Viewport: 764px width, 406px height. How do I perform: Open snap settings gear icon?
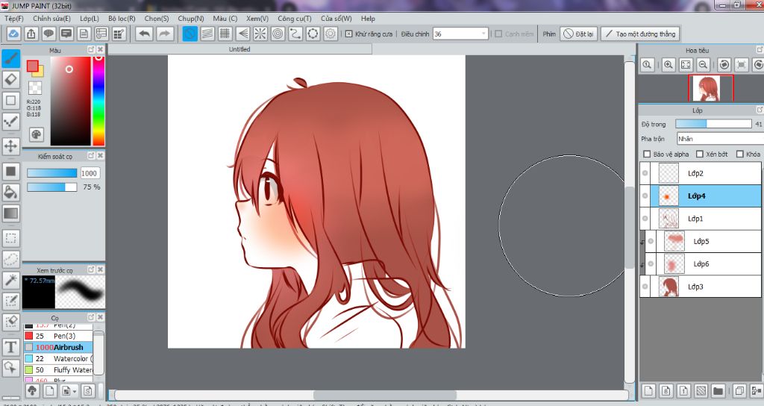pyautogui.click(x=331, y=34)
